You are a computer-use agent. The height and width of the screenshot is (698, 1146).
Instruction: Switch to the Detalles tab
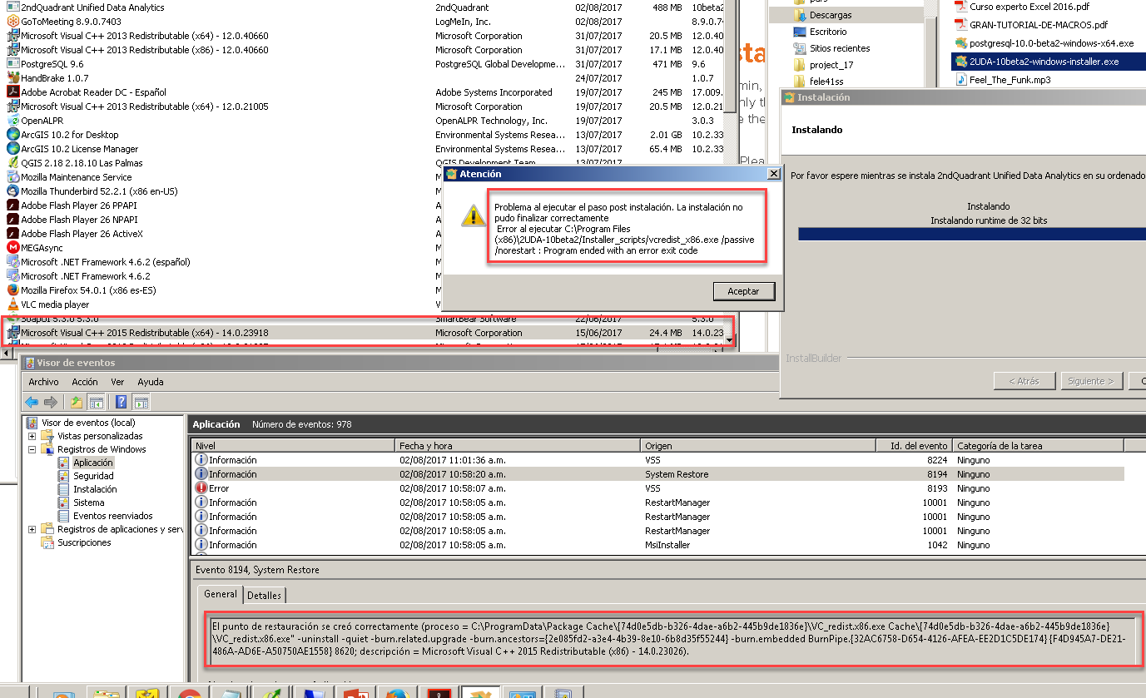point(265,596)
